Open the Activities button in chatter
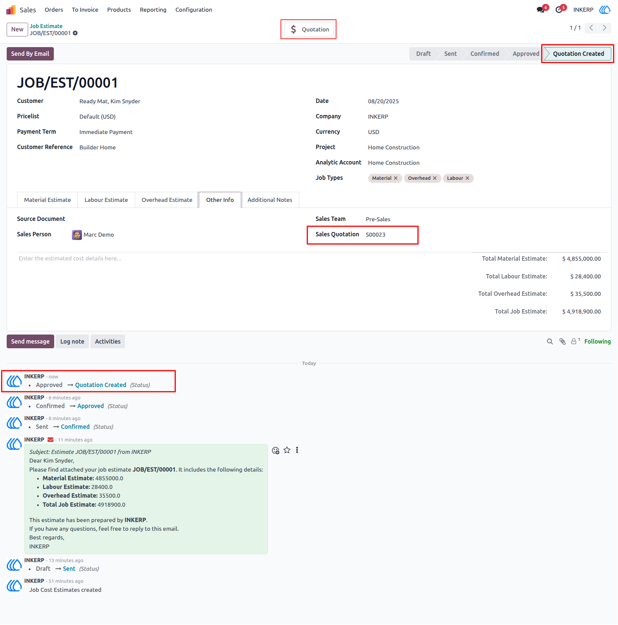 (x=108, y=342)
